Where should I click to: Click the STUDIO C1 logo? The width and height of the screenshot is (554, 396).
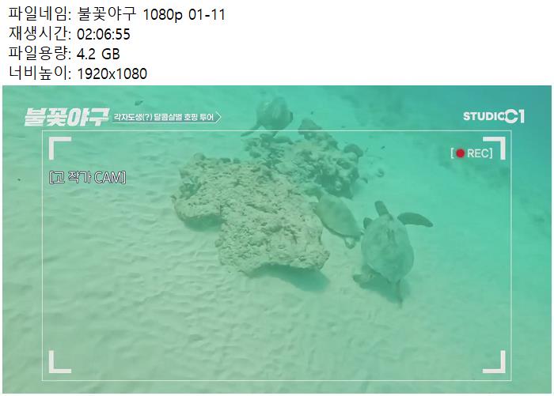tap(494, 116)
